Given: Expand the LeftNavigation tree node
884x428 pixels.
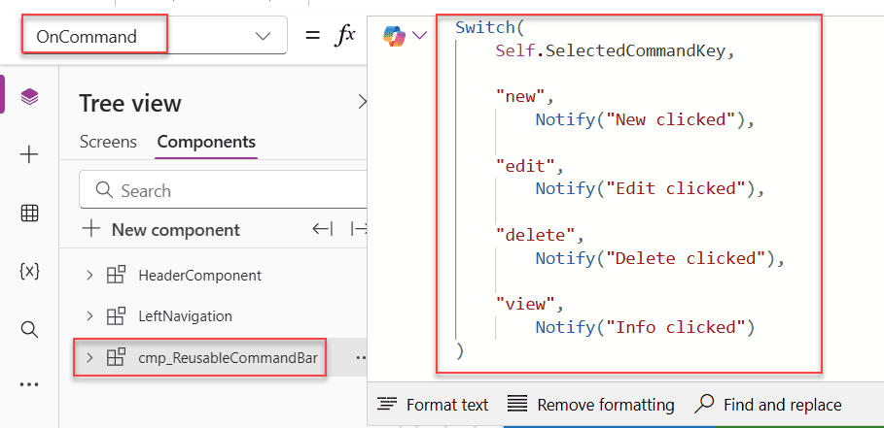Looking at the screenshot, I should tap(89, 316).
